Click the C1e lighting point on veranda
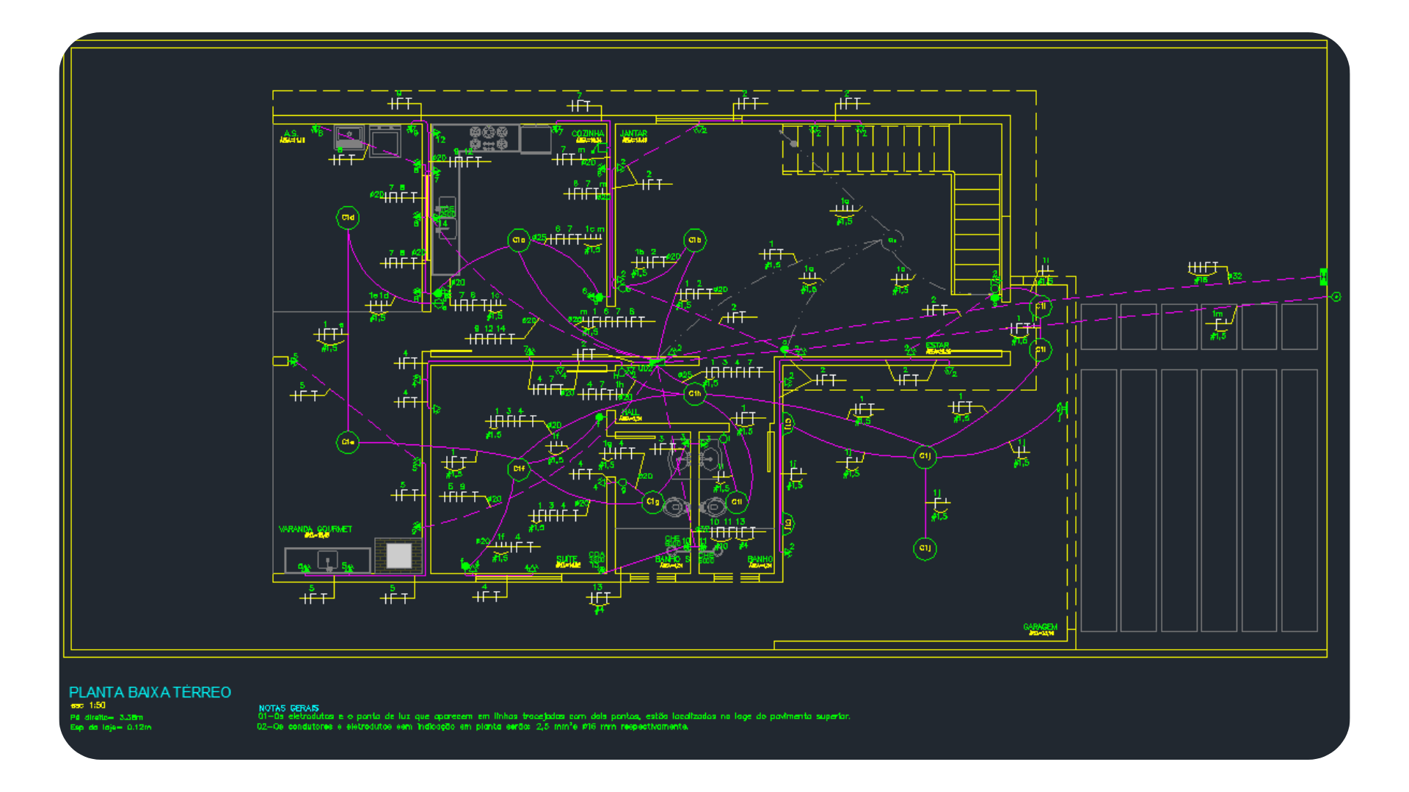 pyautogui.click(x=348, y=442)
